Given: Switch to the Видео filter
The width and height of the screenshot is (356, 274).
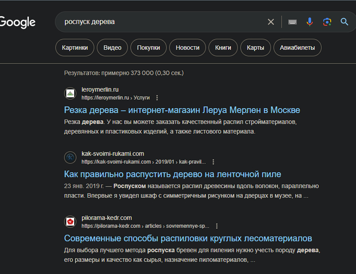Looking at the screenshot, I should (112, 48).
